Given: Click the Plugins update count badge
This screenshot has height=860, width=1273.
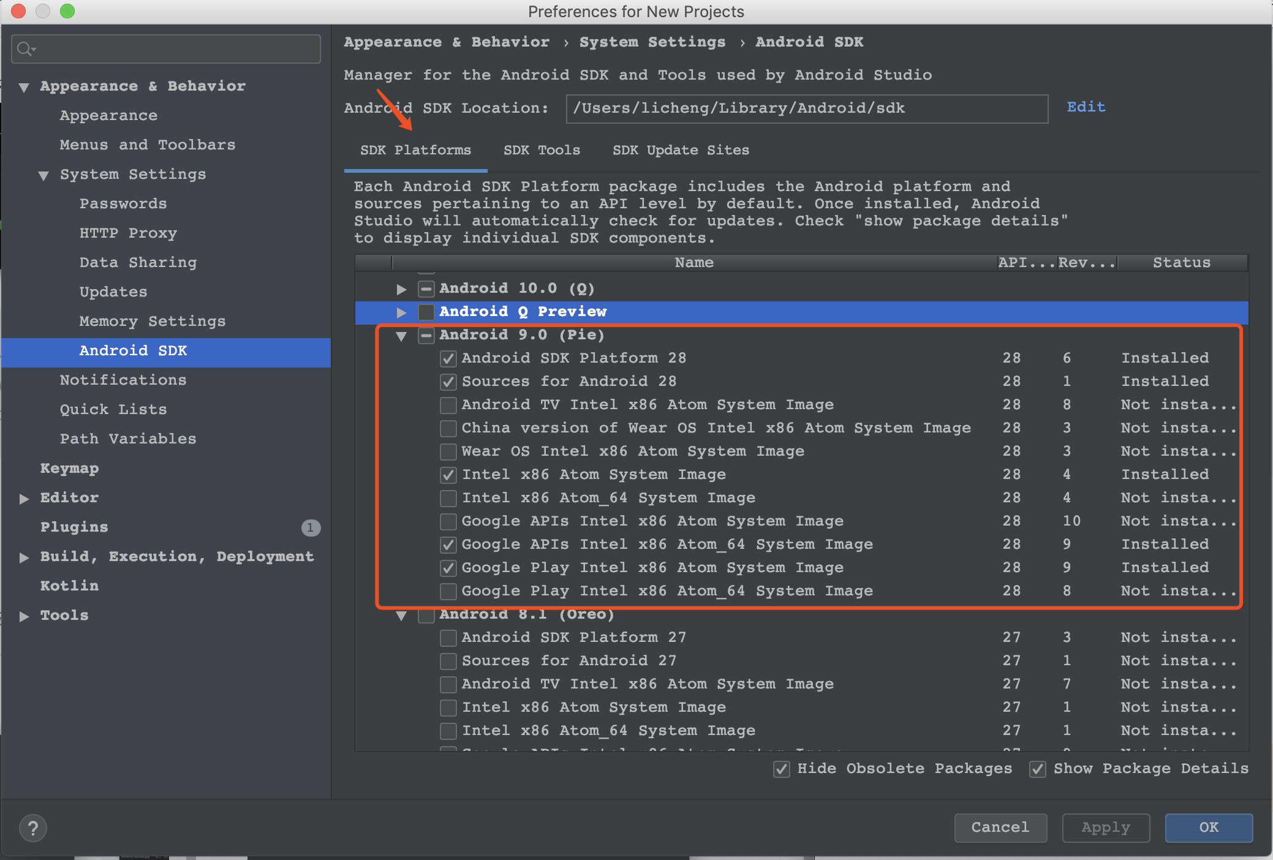Looking at the screenshot, I should [x=311, y=527].
